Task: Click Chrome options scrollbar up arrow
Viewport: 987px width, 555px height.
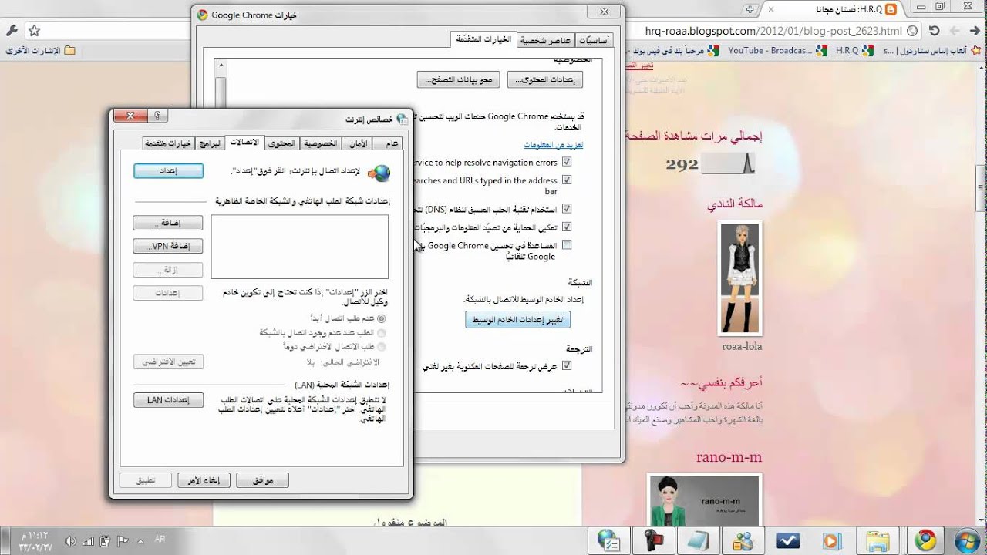Action: [221, 67]
